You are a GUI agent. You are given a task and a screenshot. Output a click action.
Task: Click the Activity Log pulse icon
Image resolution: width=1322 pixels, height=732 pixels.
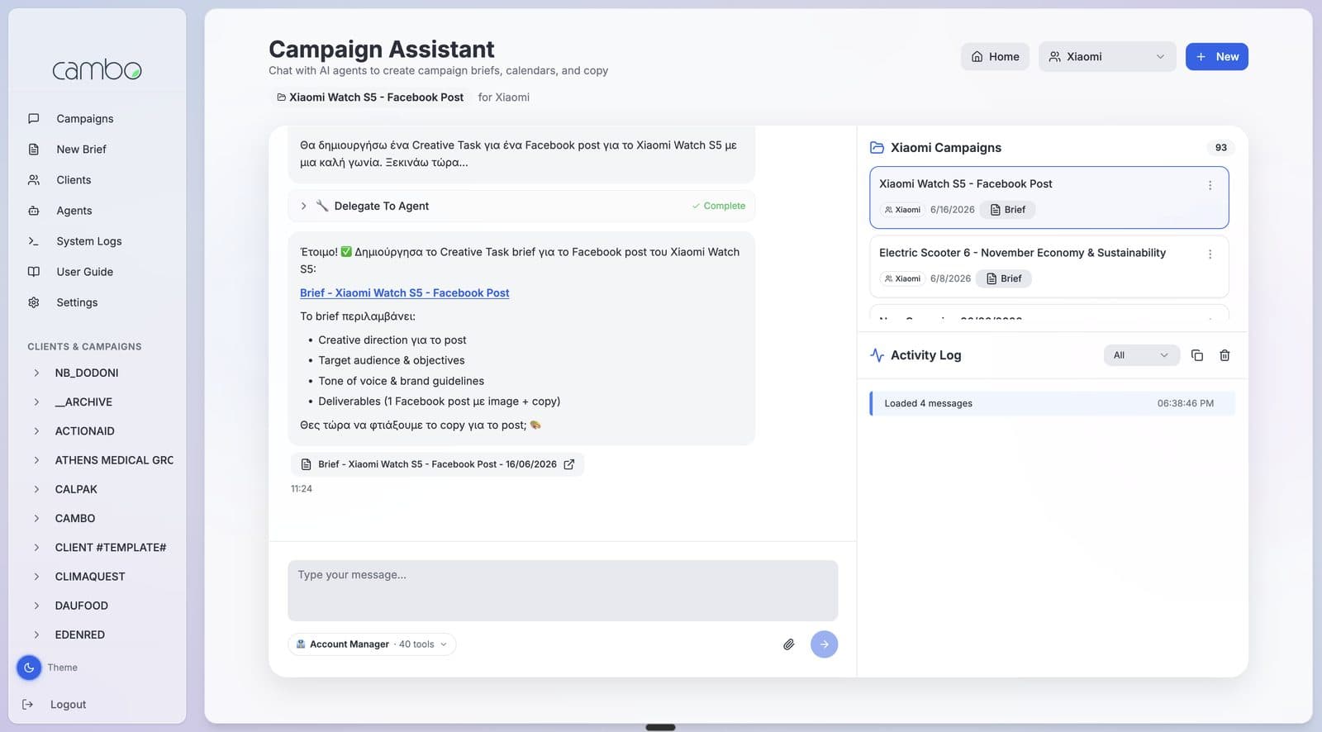pyautogui.click(x=877, y=355)
